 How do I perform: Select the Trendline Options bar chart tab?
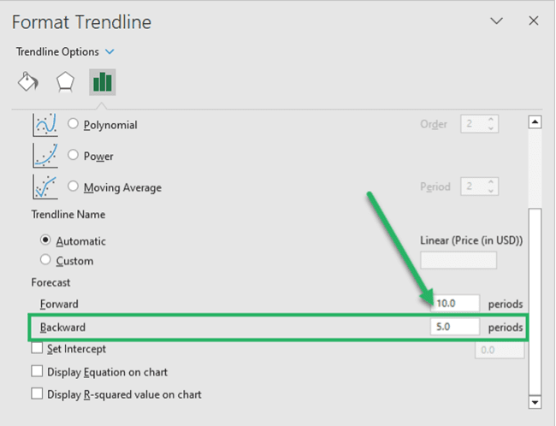click(x=102, y=82)
